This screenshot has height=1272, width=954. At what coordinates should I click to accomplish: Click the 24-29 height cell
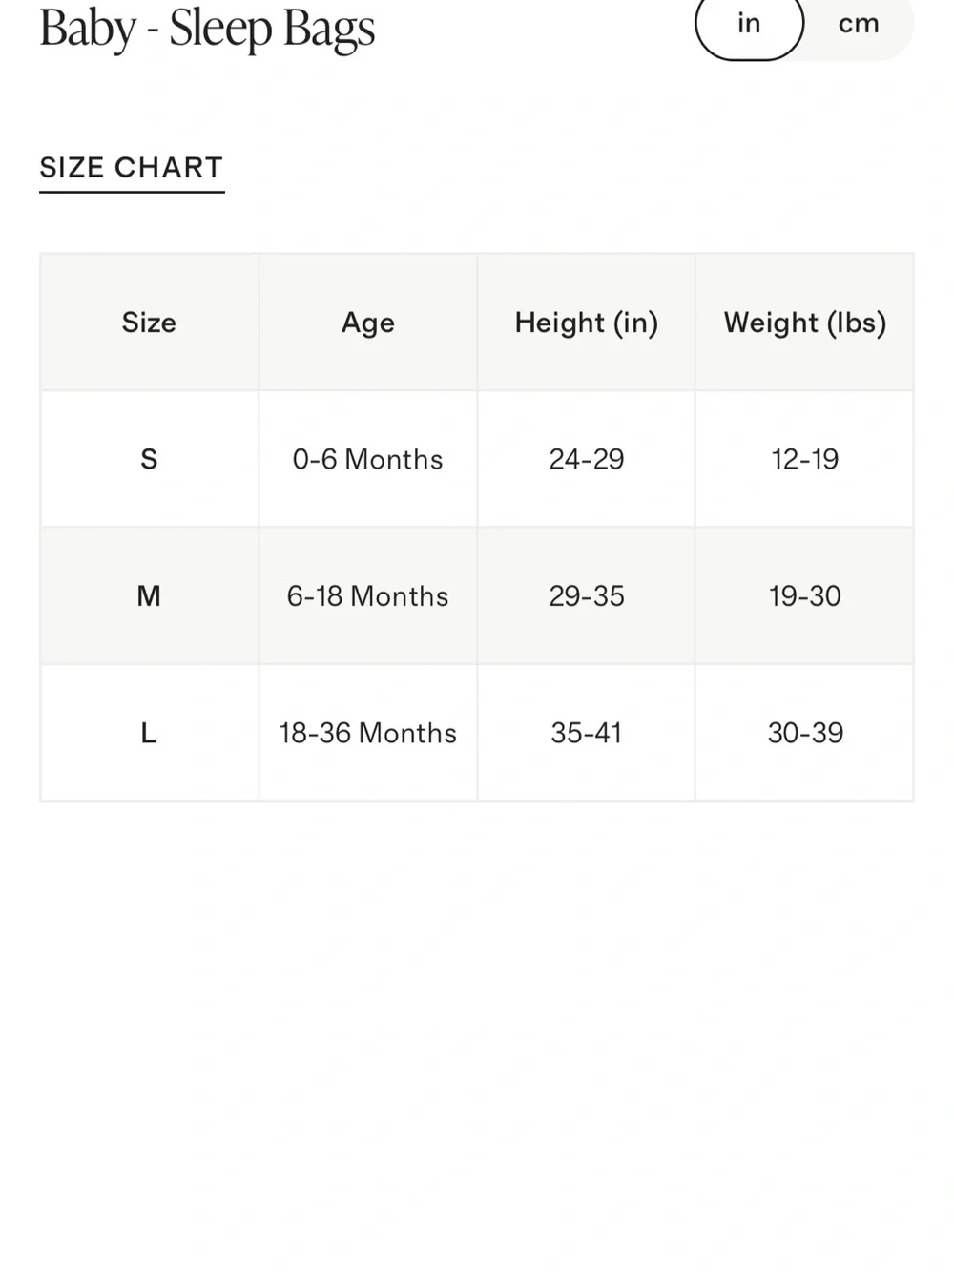click(x=587, y=459)
